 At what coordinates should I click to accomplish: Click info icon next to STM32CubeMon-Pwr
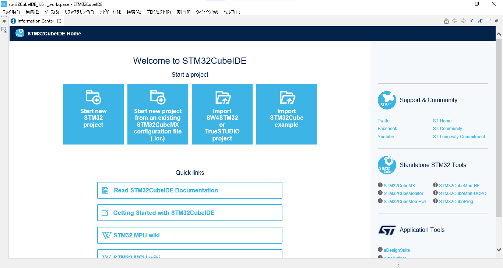point(380,201)
